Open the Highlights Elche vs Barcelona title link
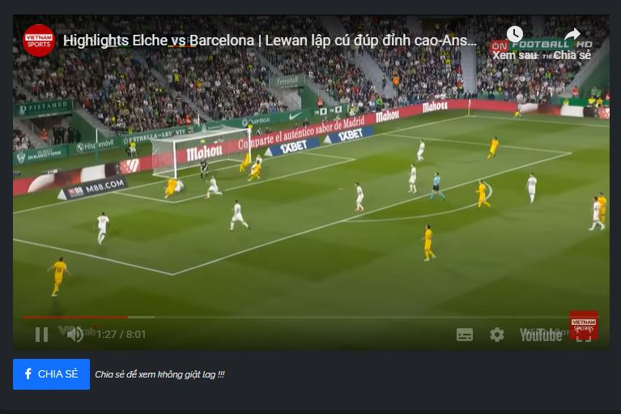Viewport: 621px width, 414px height. [270, 41]
